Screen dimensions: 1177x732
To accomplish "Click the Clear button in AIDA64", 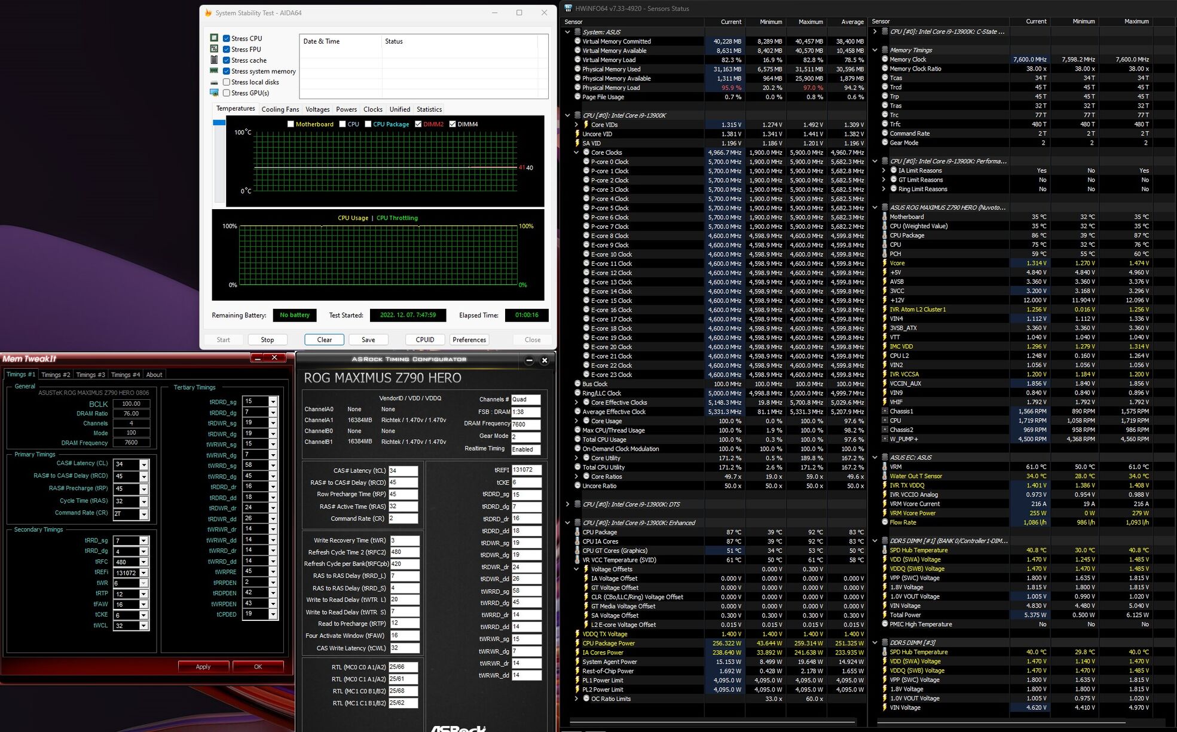I will pyautogui.click(x=324, y=339).
